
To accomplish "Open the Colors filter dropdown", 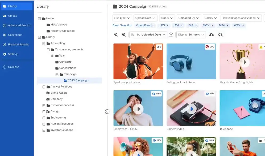I will pos(211,18).
